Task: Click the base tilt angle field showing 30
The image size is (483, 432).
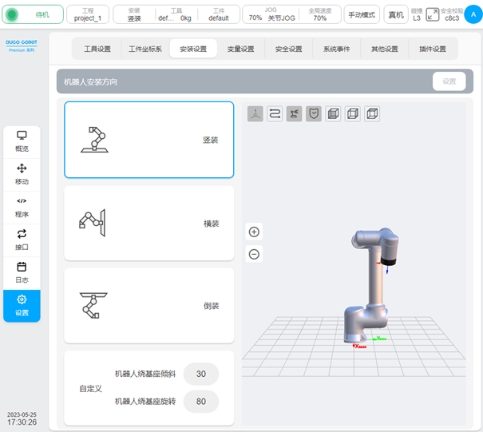Action: click(x=200, y=374)
